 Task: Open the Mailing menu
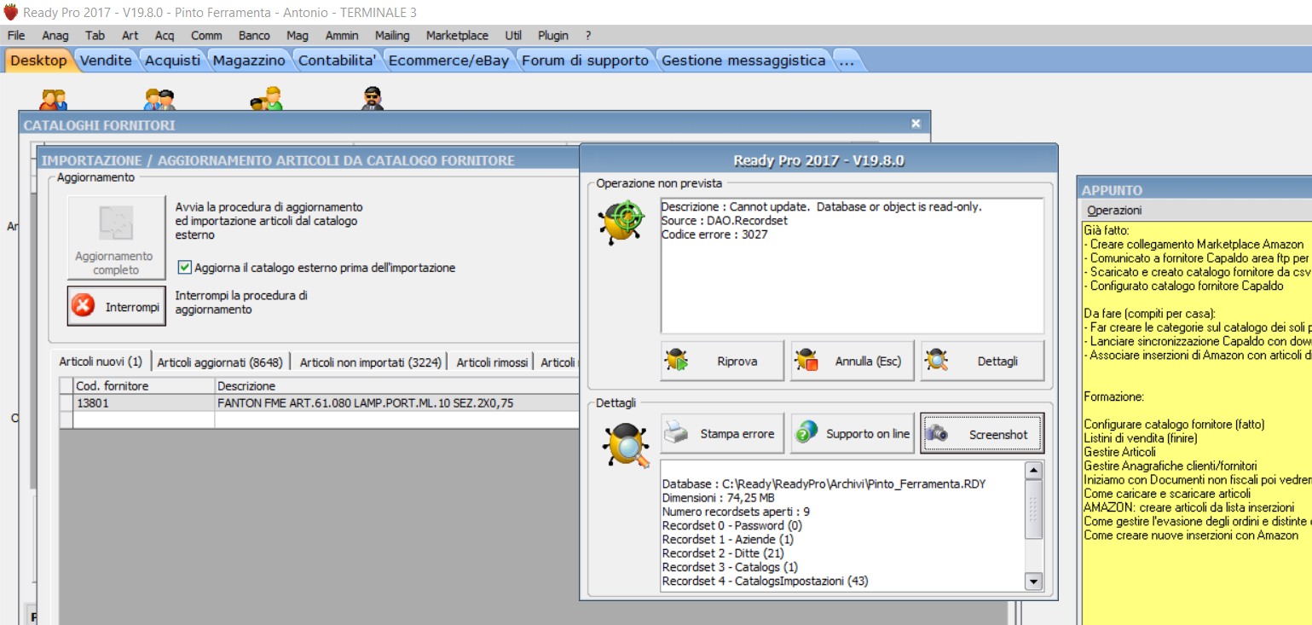click(x=392, y=35)
